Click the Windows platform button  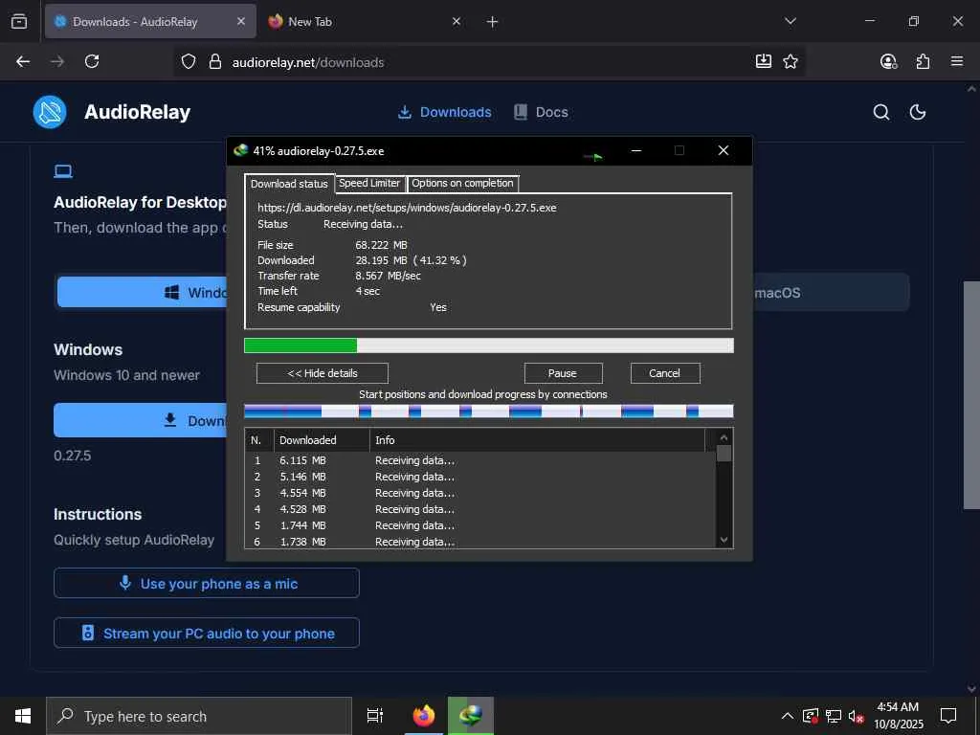coord(143,293)
